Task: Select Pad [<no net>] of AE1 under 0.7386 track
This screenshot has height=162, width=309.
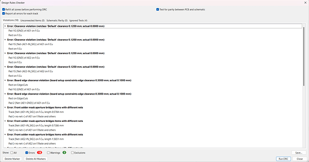Action: (x=32, y=130)
